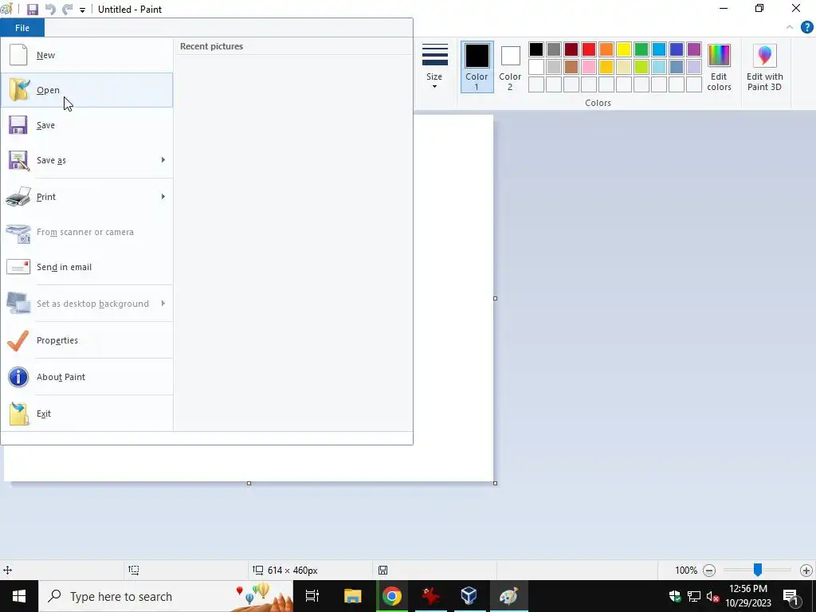Image resolution: width=816 pixels, height=612 pixels.
Task: Pick the green color swatch
Action: point(641,49)
